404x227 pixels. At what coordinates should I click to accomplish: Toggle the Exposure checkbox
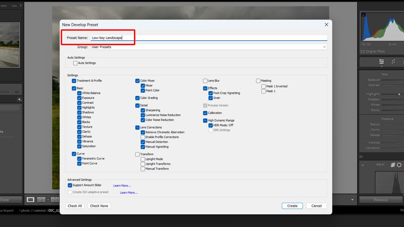pyautogui.click(x=79, y=98)
